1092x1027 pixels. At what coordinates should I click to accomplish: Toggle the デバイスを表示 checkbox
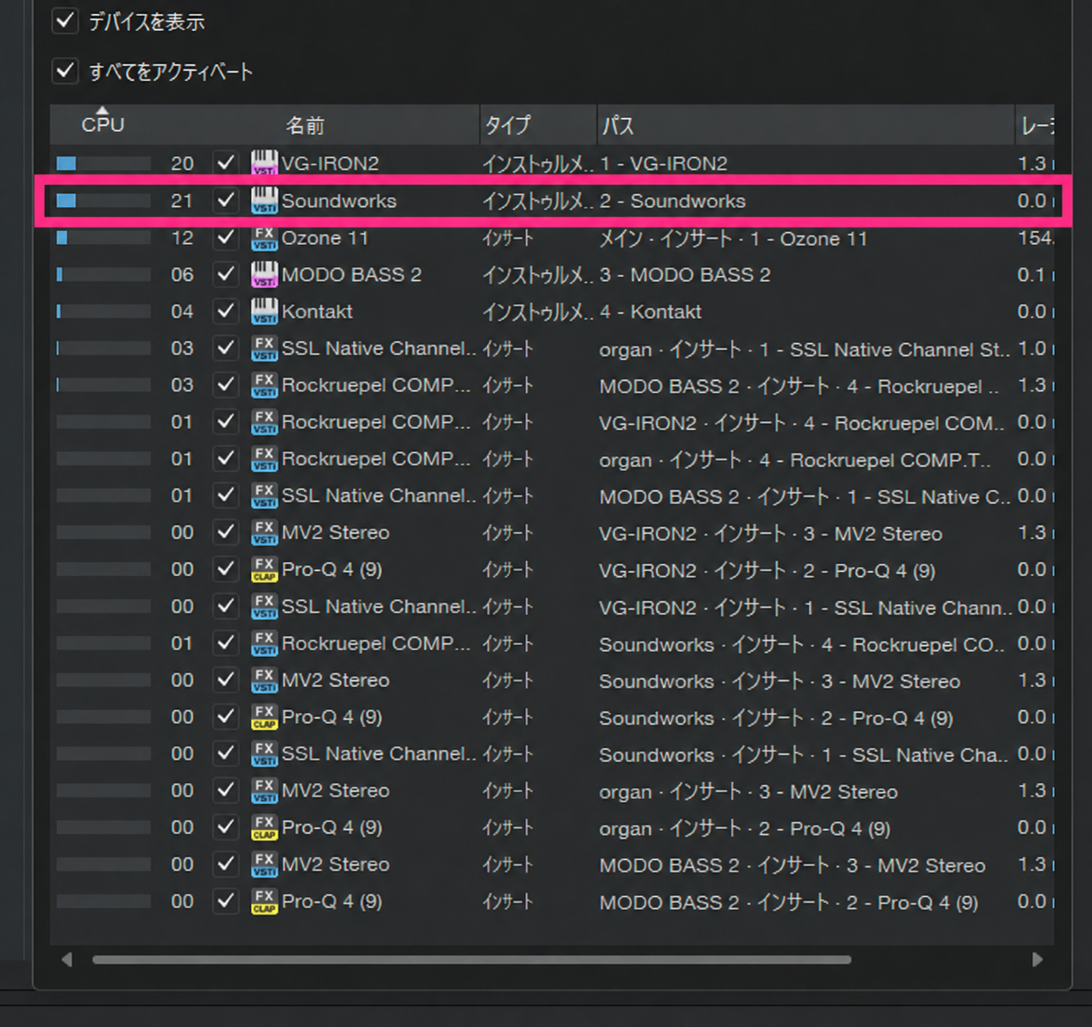[x=65, y=21]
